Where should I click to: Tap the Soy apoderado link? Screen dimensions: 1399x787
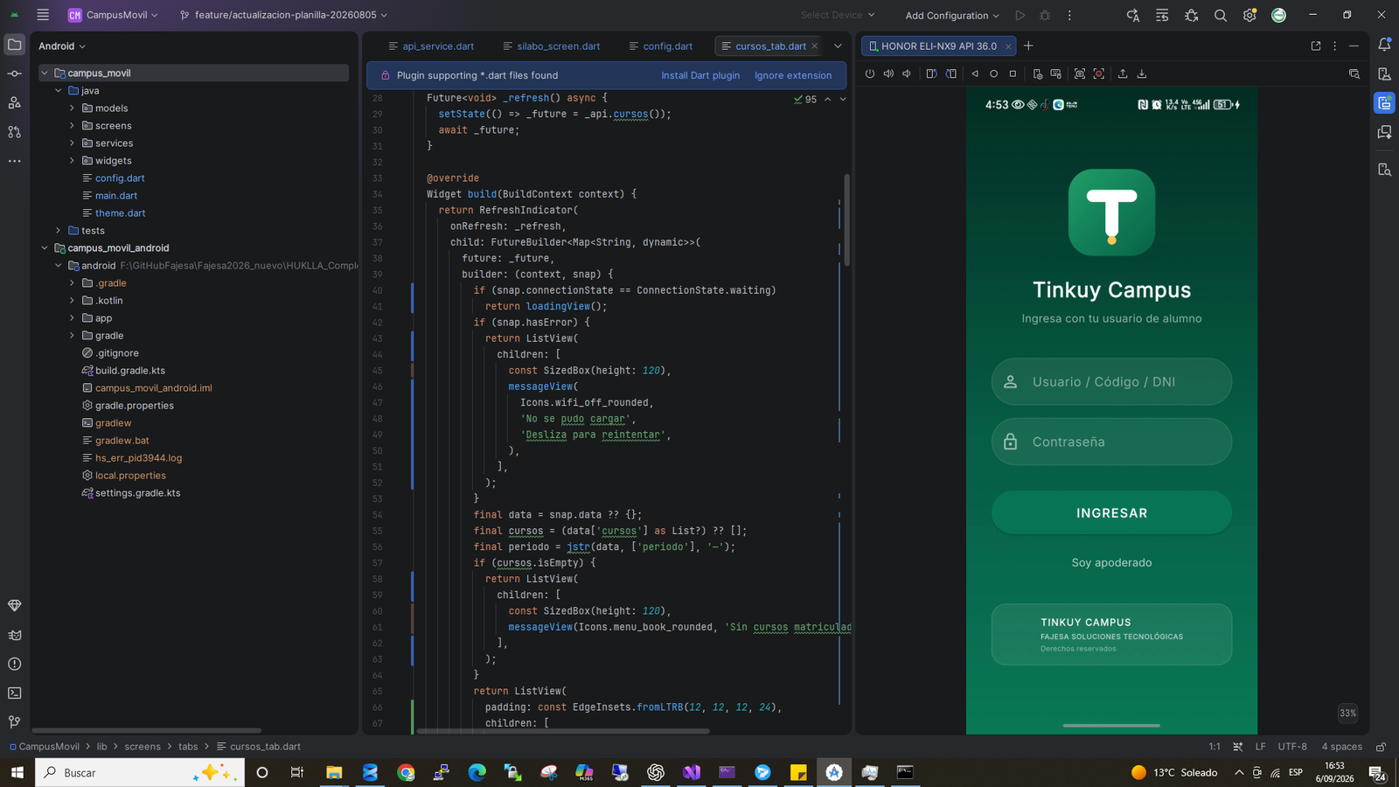click(1111, 562)
